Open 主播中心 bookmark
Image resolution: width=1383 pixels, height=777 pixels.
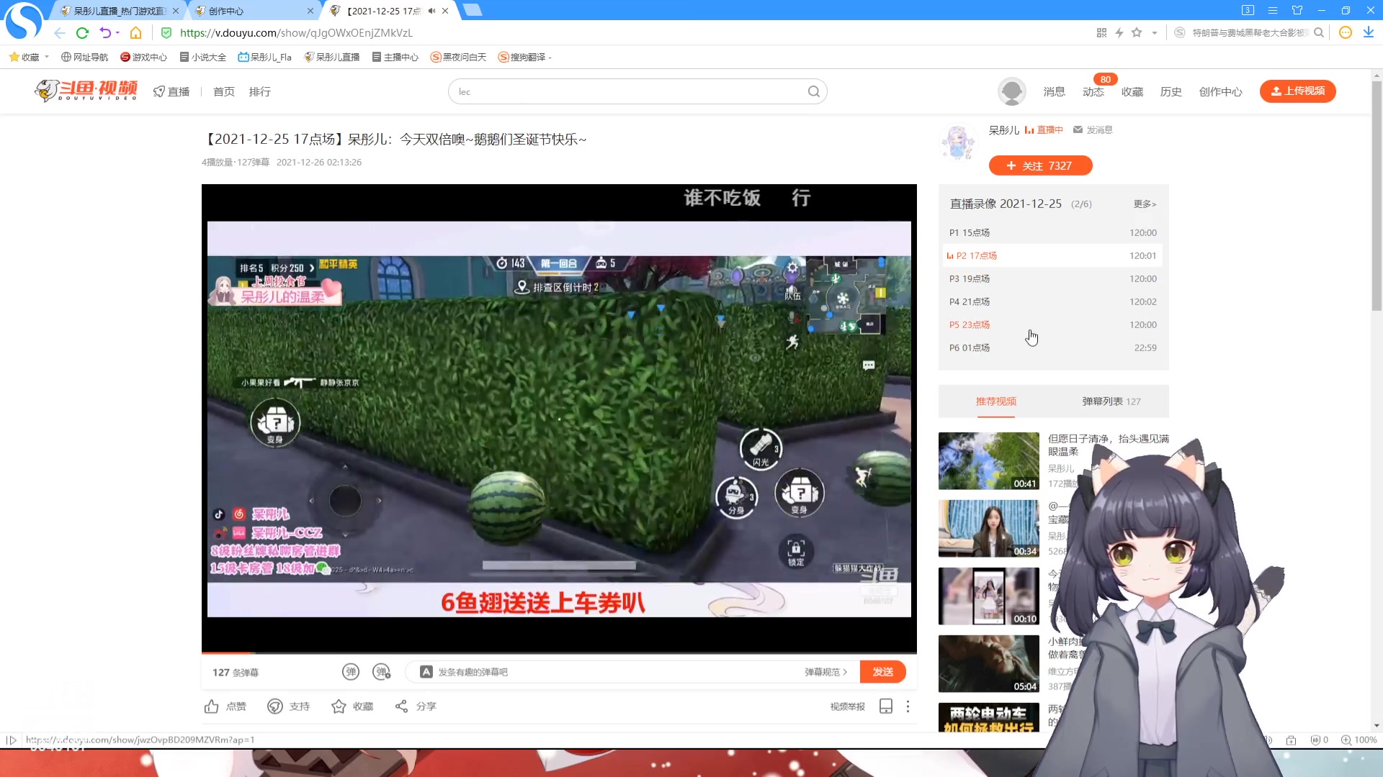395,57
